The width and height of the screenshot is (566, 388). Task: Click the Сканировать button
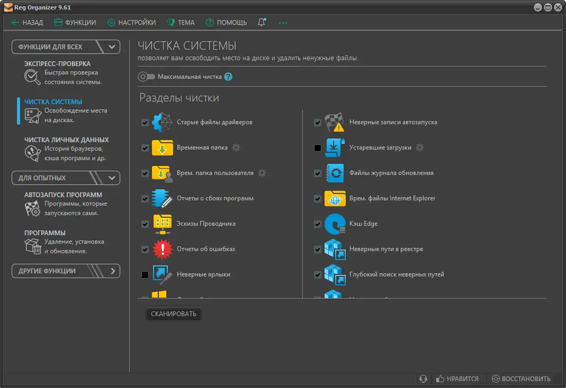174,314
